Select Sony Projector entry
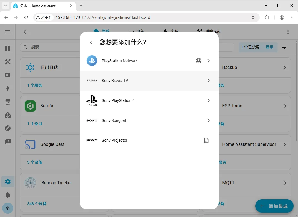 pos(149,140)
